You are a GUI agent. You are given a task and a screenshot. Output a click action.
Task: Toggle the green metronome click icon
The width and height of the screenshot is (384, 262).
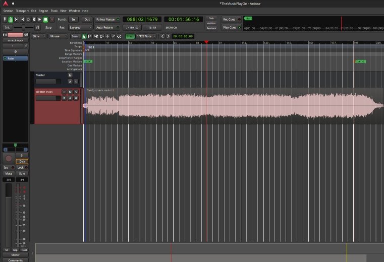(x=11, y=19)
